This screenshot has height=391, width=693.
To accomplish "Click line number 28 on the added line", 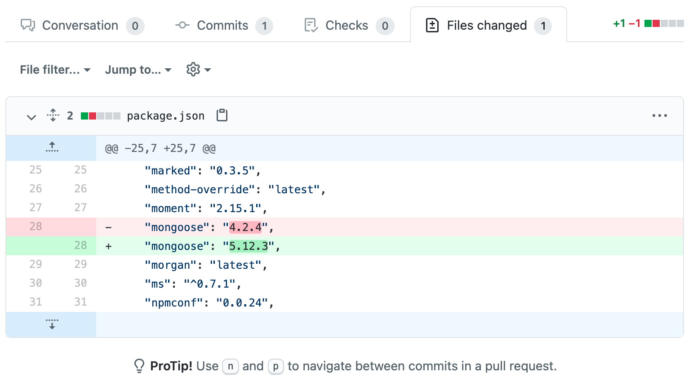I will coord(80,245).
